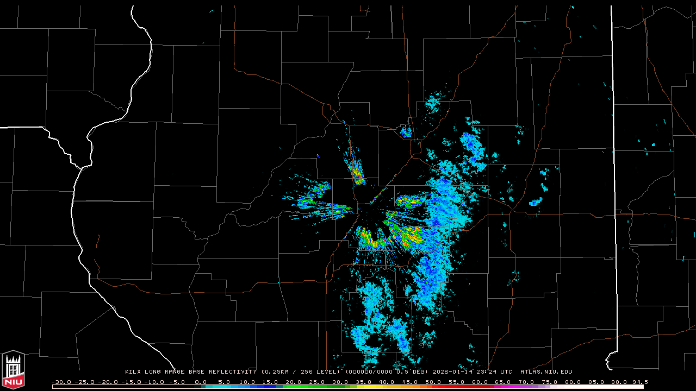696x391 pixels.
Task: Click the 20.0 dBZ green color on scale
Action: tap(294, 387)
